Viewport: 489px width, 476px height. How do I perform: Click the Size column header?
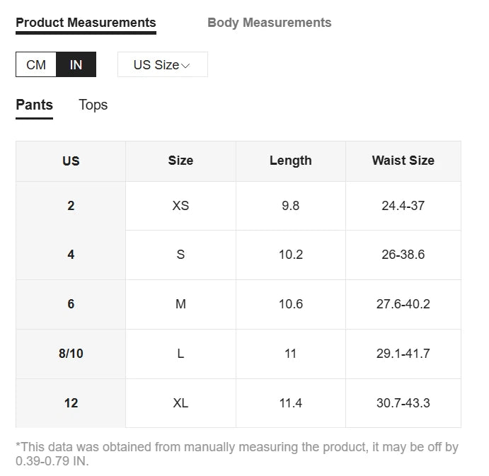coord(180,161)
